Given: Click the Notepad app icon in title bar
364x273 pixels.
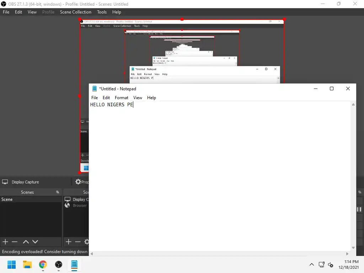Looking at the screenshot, I should [x=95, y=89].
